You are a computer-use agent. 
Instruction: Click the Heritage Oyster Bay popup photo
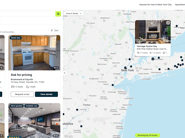(x=153, y=32)
